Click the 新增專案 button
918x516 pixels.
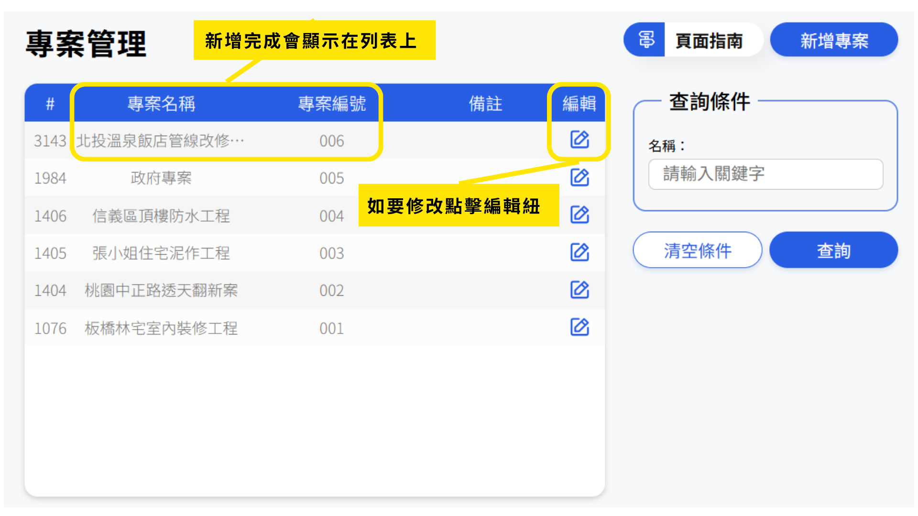pyautogui.click(x=834, y=40)
